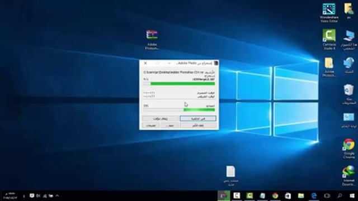Show hidden system tray icons chevron
This screenshot has width=358, height=201.
tap(57, 196)
